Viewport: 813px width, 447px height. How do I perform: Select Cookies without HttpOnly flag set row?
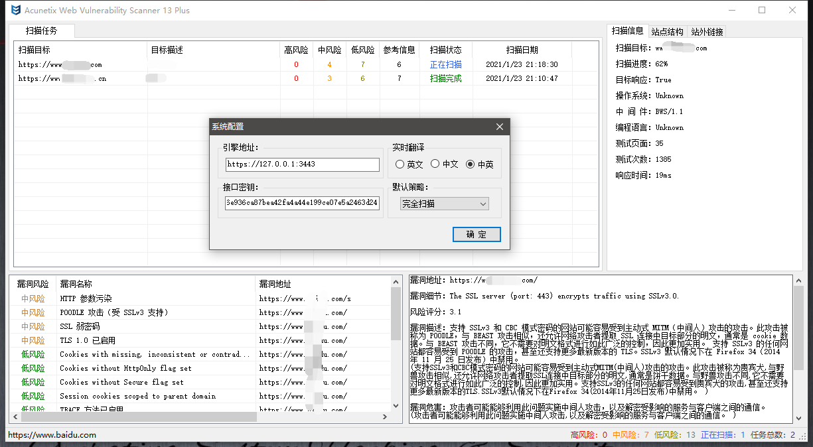200,368
